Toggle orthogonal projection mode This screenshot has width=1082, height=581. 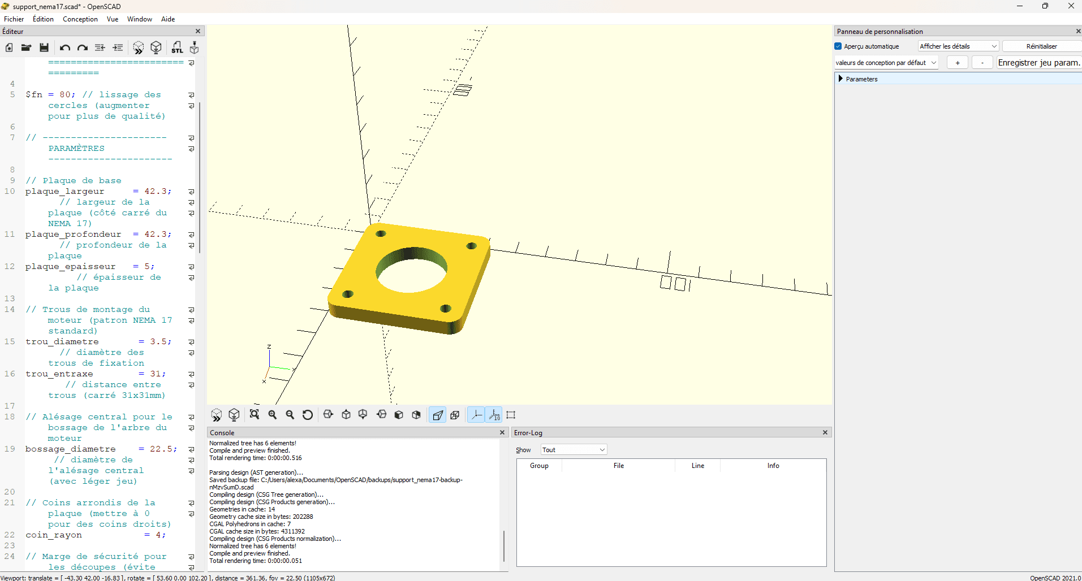[x=455, y=415]
